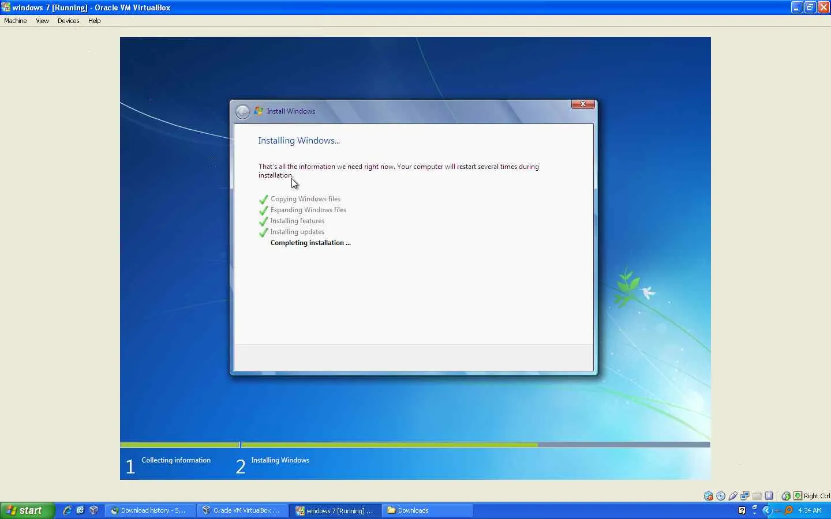This screenshot has width=831, height=519.
Task: Click the shared folders indicator icon
Action: 757,496
